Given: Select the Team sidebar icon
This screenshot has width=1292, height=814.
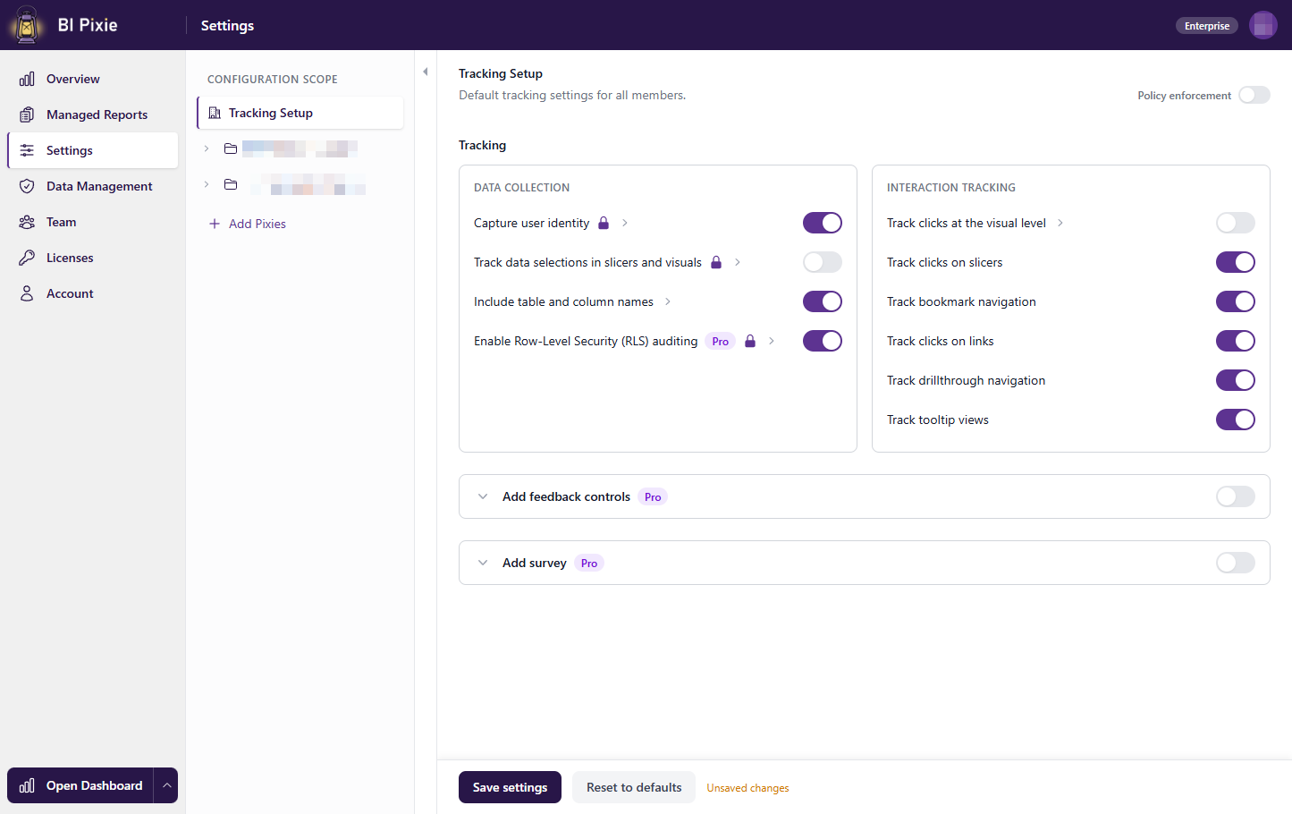Looking at the screenshot, I should [26, 222].
